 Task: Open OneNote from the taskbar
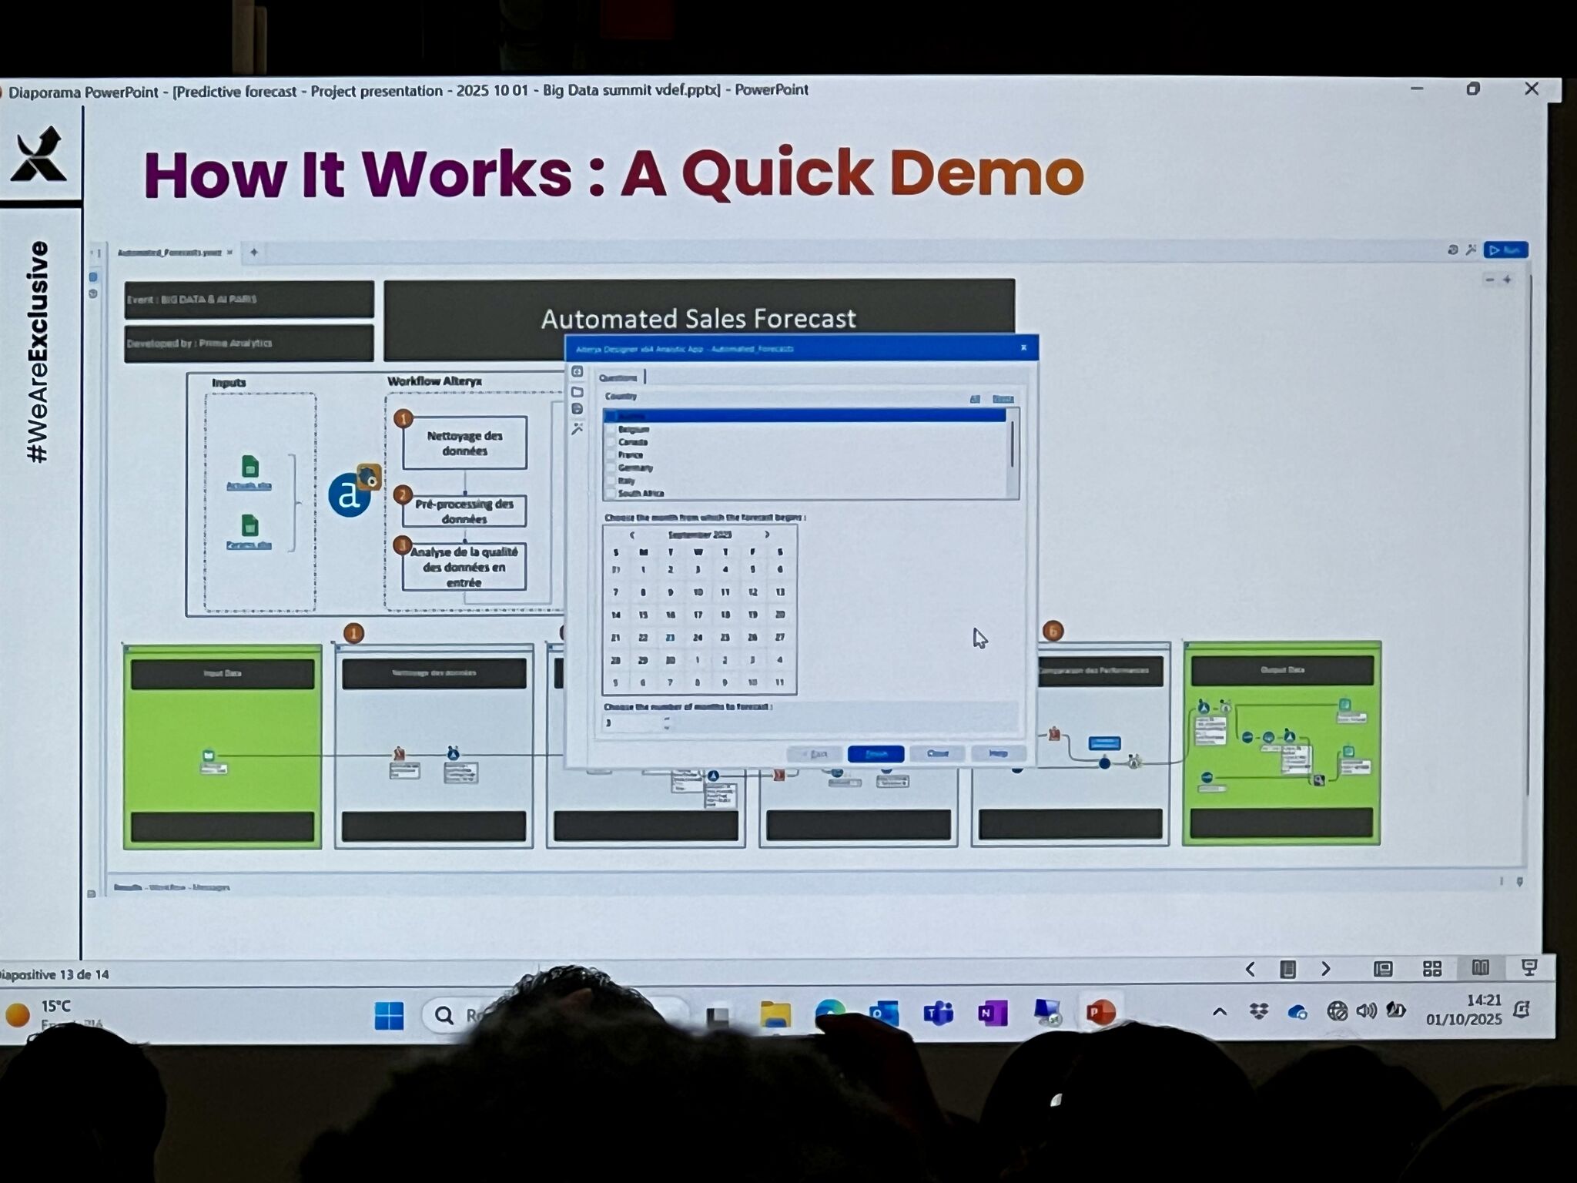click(x=992, y=1013)
